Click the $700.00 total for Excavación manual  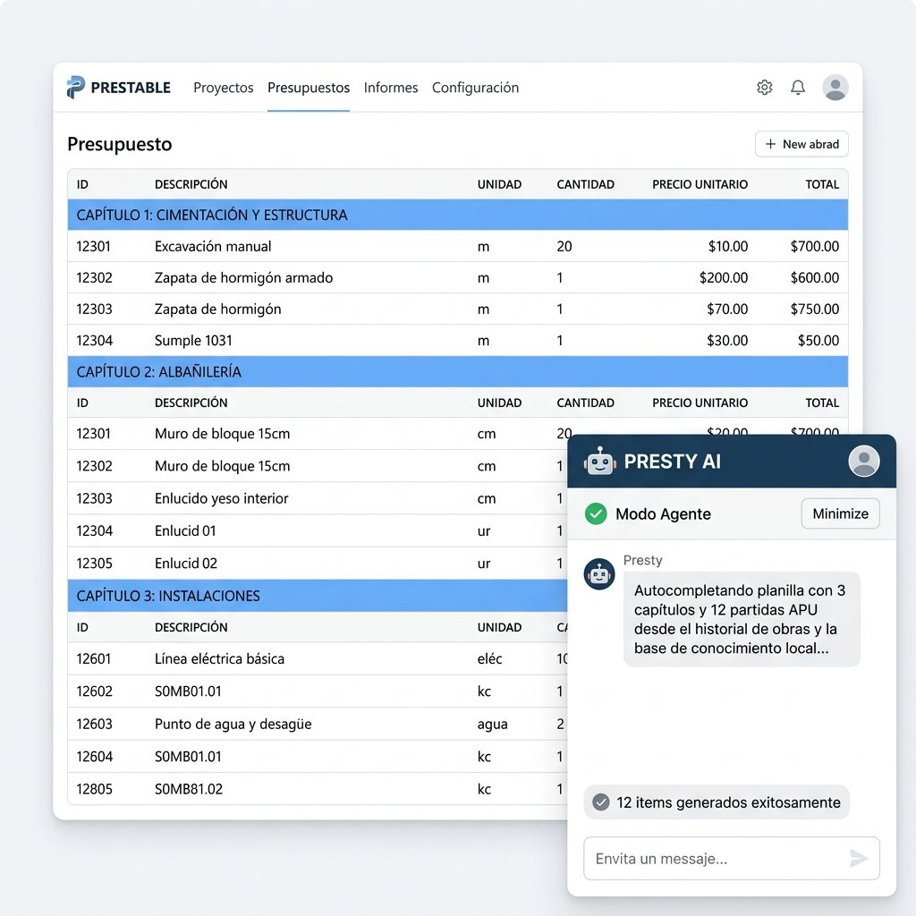tap(814, 247)
